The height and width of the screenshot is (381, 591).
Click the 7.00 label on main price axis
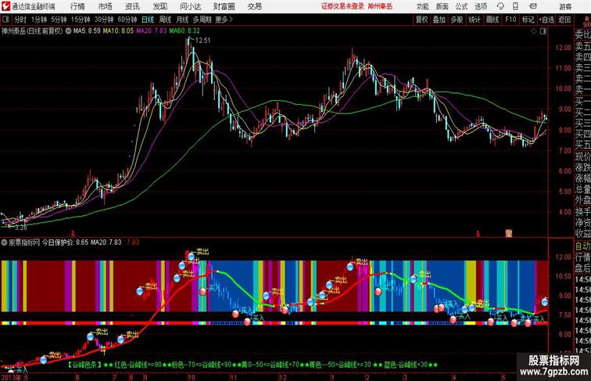click(564, 150)
